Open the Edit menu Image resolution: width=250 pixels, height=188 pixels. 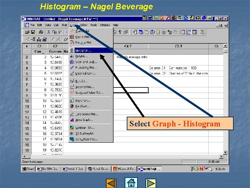(40, 25)
